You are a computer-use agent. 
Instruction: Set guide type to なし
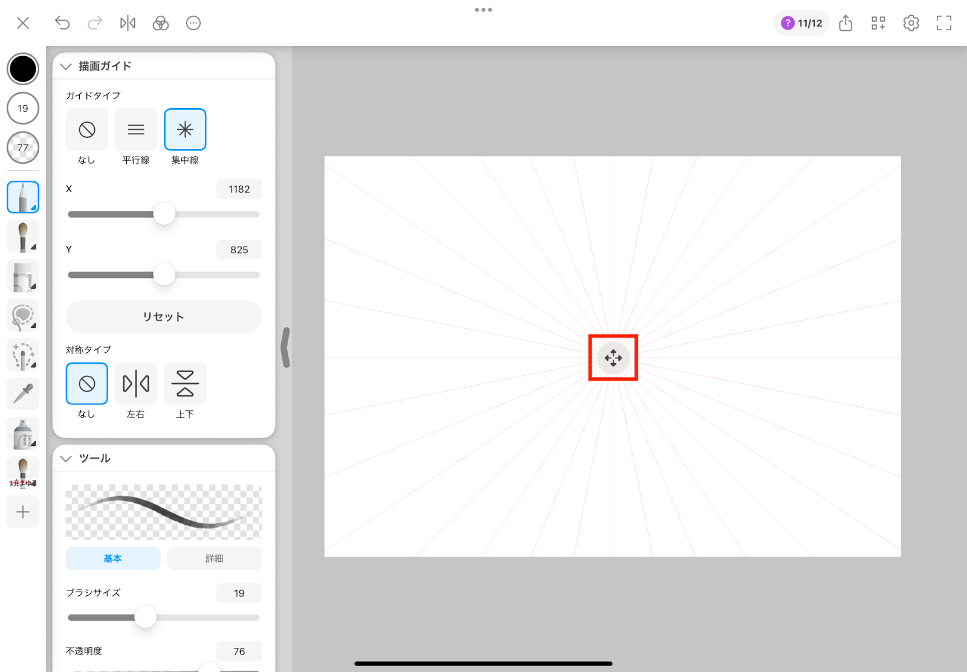coord(87,129)
